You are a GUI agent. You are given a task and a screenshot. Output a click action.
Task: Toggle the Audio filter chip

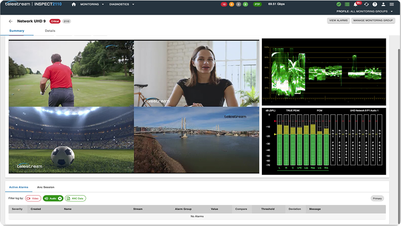(53, 198)
